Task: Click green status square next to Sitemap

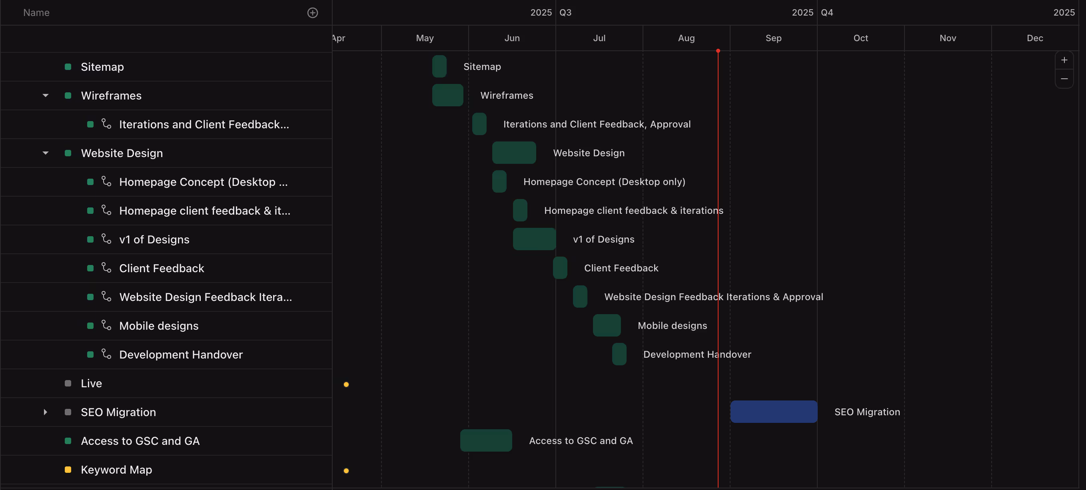Action: click(68, 67)
